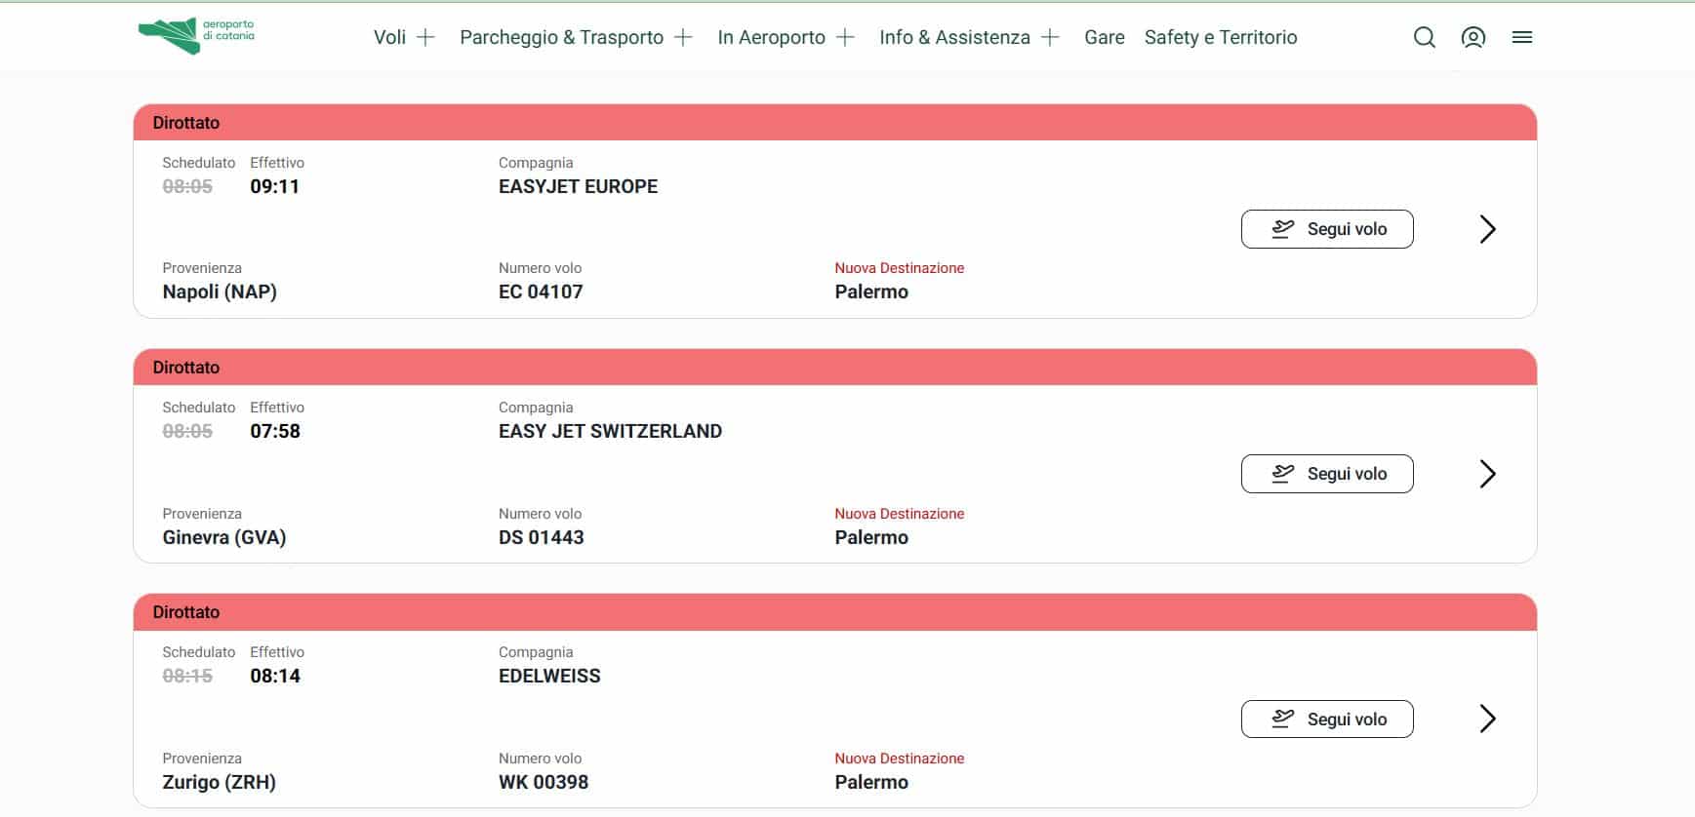Expand the In Aeroporto plus sign
Viewport: 1695px width, 817px height.
pyautogui.click(x=845, y=37)
